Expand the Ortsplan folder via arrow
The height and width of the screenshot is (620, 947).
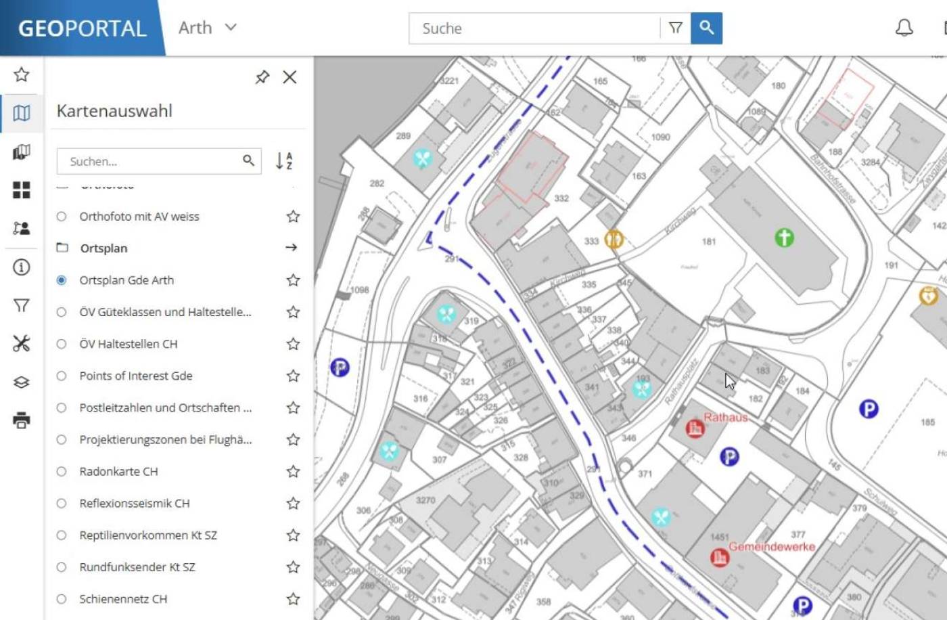click(292, 248)
